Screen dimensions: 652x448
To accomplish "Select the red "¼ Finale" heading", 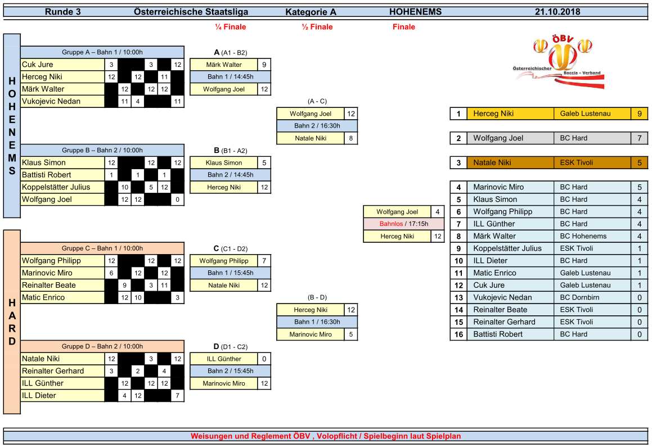I will click(230, 27).
